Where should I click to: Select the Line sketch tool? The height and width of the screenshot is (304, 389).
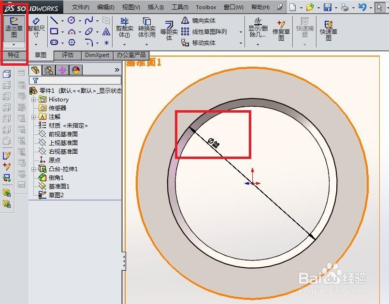pyautogui.click(x=54, y=20)
